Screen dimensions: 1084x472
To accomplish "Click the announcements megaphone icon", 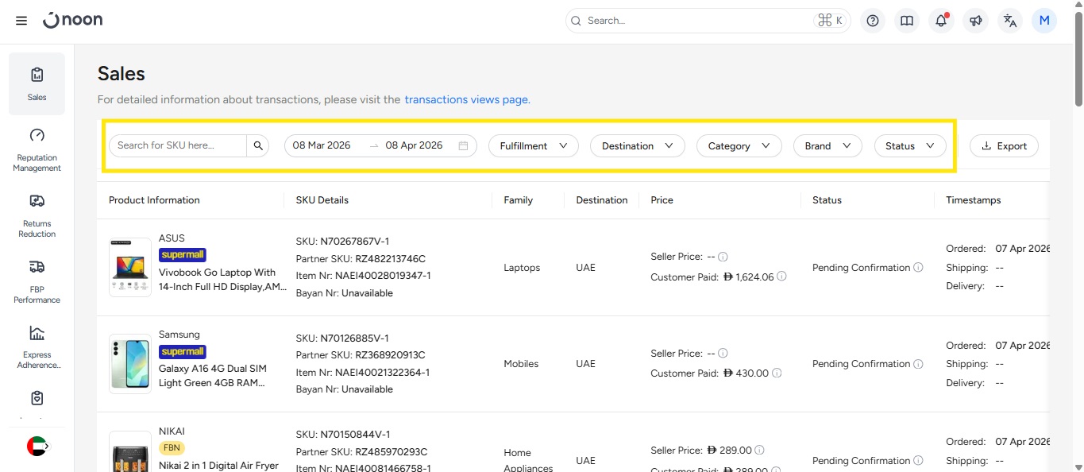I will pyautogui.click(x=975, y=21).
